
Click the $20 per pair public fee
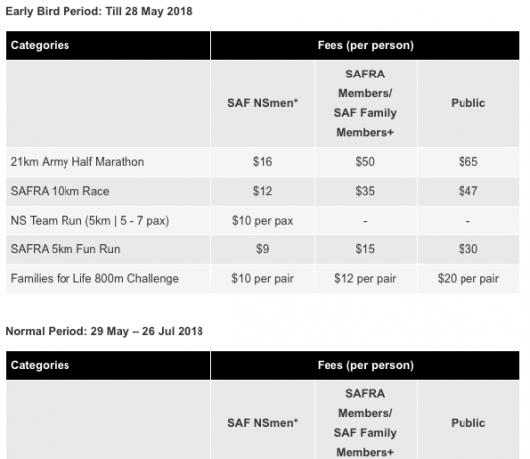(x=468, y=279)
